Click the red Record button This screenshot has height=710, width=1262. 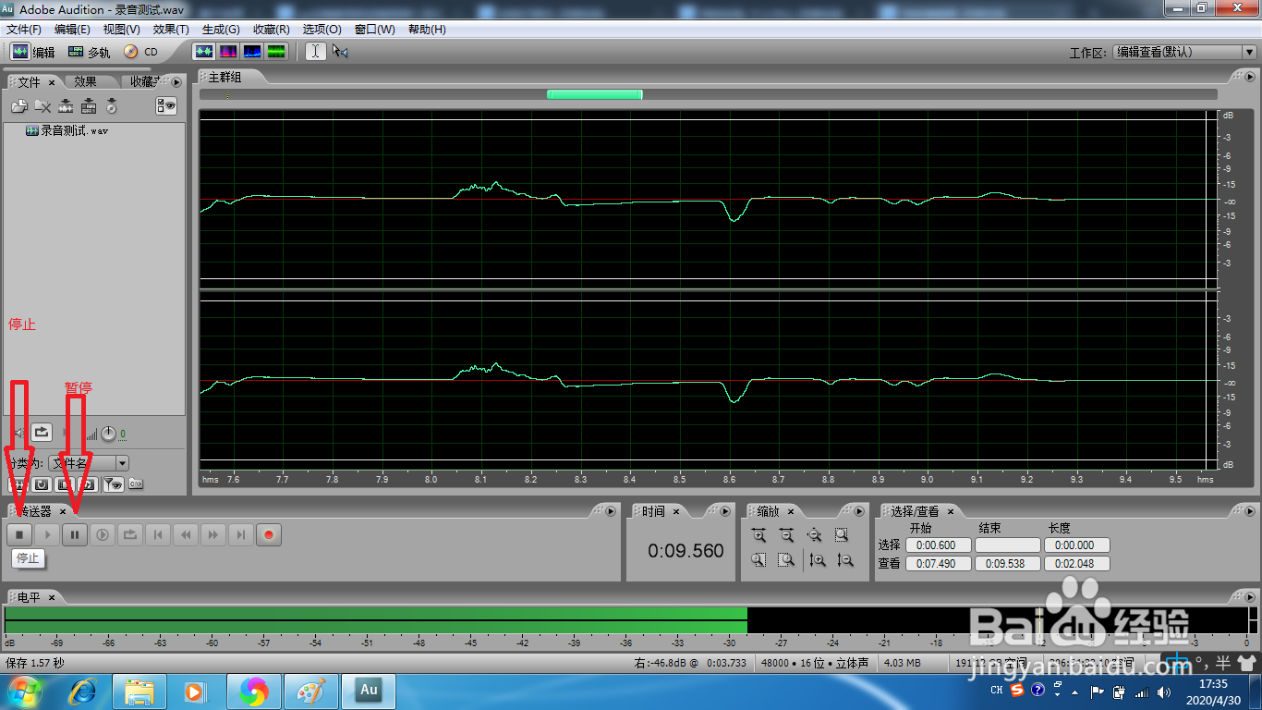point(269,534)
